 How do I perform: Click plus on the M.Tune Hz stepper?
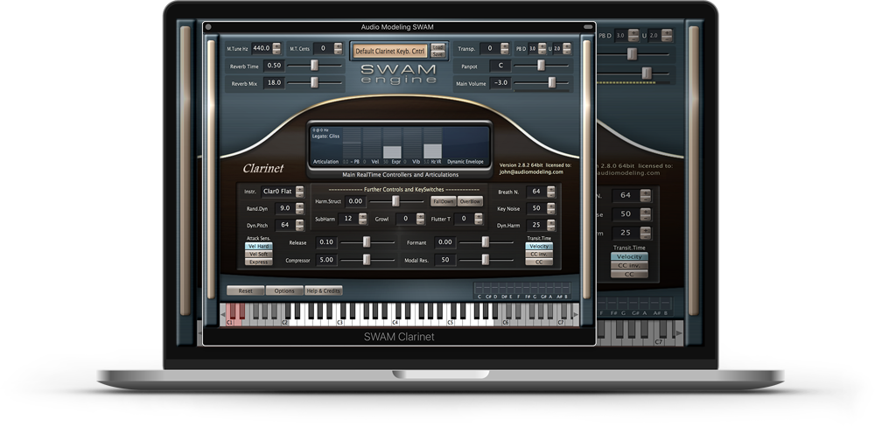click(x=276, y=45)
